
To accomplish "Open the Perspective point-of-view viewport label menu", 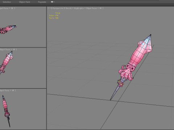I will pos(58,8).
